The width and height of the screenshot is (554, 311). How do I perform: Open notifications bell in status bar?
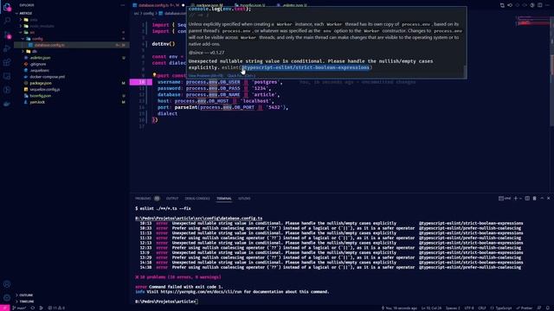point(548,308)
